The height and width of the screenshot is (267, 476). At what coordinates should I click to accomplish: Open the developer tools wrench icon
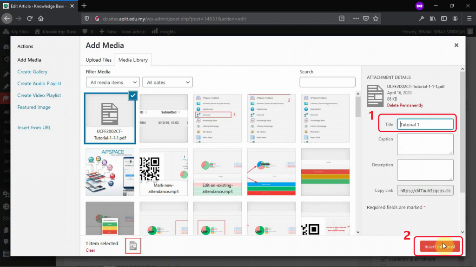pyautogui.click(x=422, y=19)
